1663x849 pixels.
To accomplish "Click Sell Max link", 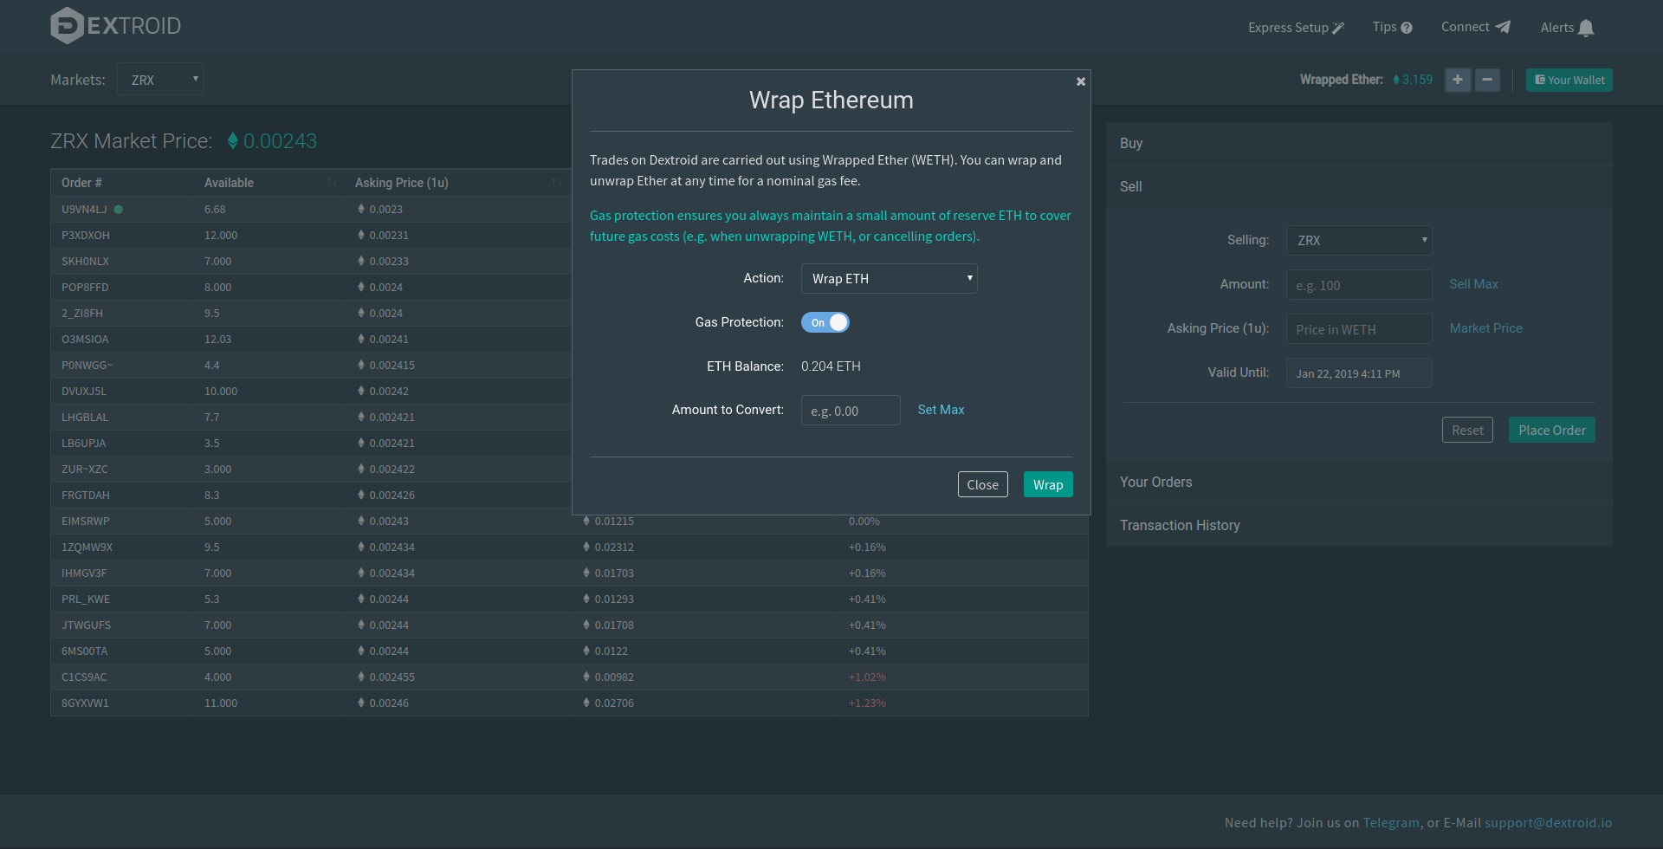I will [1473, 284].
